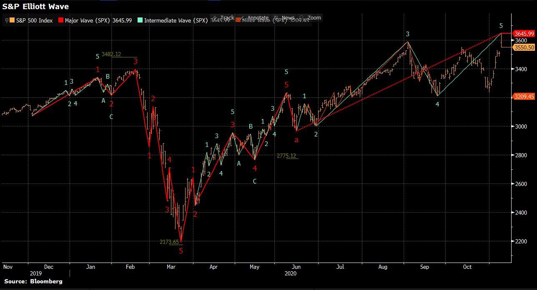
Task: Click the Dec label on the time axis
Action: pyautogui.click(x=48, y=267)
